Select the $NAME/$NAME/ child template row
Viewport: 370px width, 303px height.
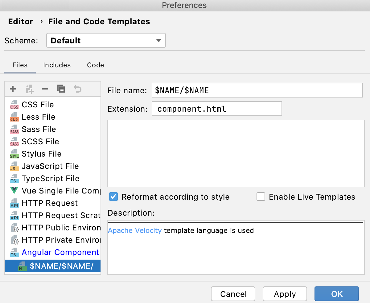(53, 266)
